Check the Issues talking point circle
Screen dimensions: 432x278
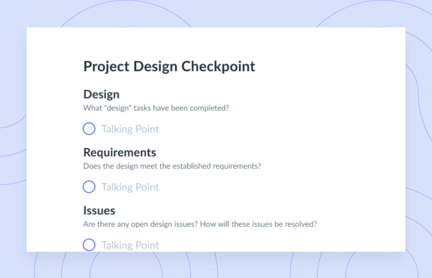(89, 245)
